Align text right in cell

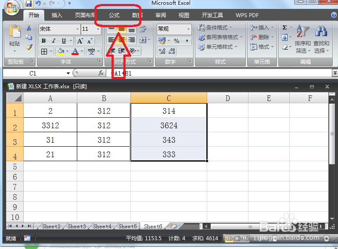click(x=132, y=40)
